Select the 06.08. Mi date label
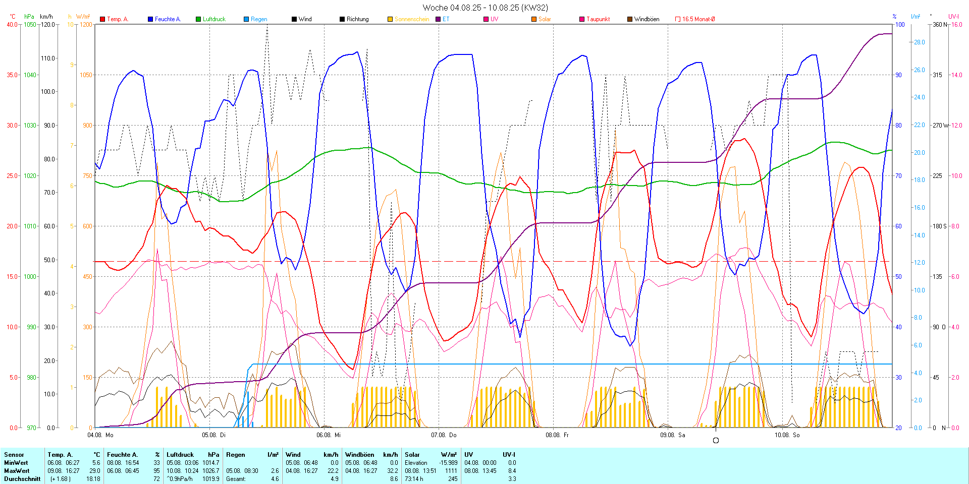Screen dimensions: 969x484 coord(329,435)
